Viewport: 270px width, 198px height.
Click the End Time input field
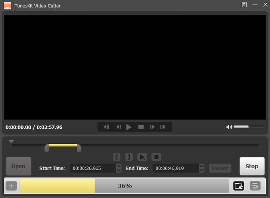point(176,168)
